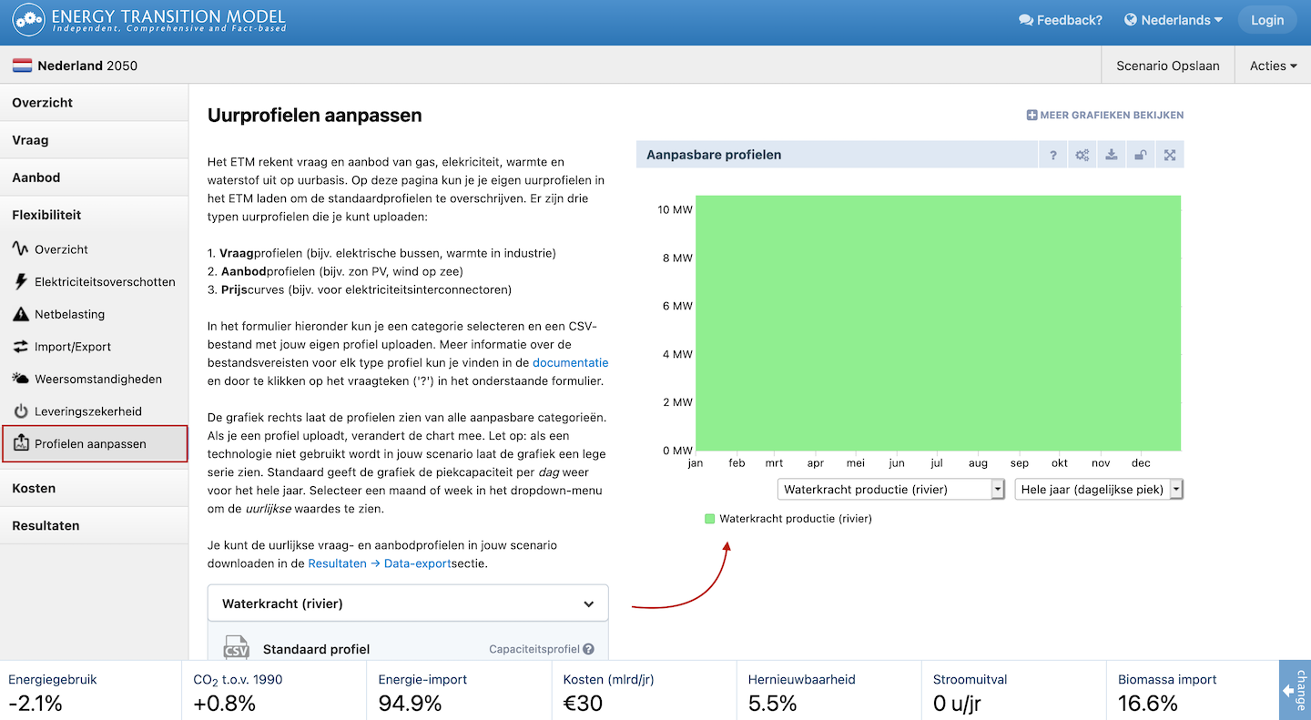Click the chart help question mark icon
The height and width of the screenshot is (720, 1311).
(x=1052, y=155)
